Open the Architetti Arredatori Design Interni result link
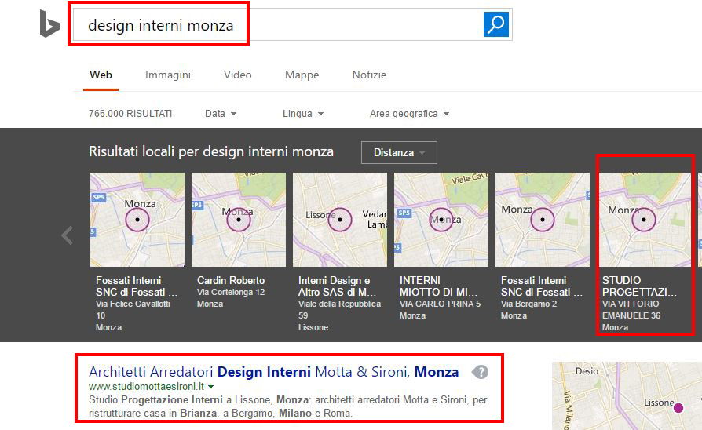Image resolution: width=702 pixels, height=430 pixels. click(273, 372)
